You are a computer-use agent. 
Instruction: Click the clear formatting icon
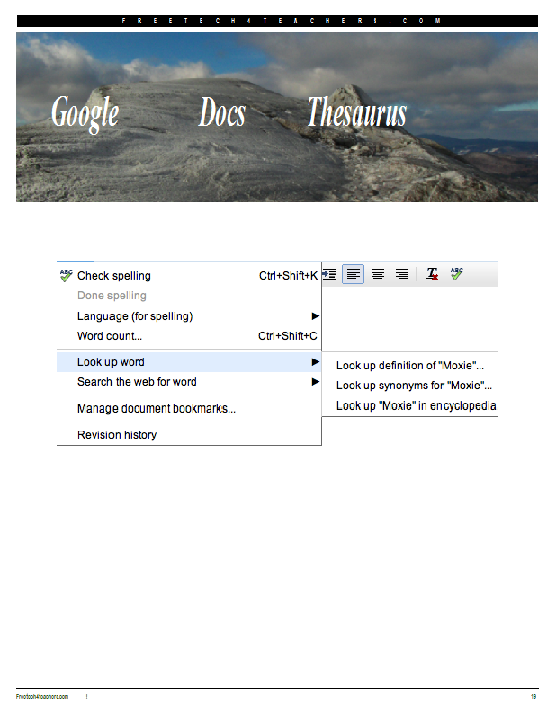coord(432,274)
